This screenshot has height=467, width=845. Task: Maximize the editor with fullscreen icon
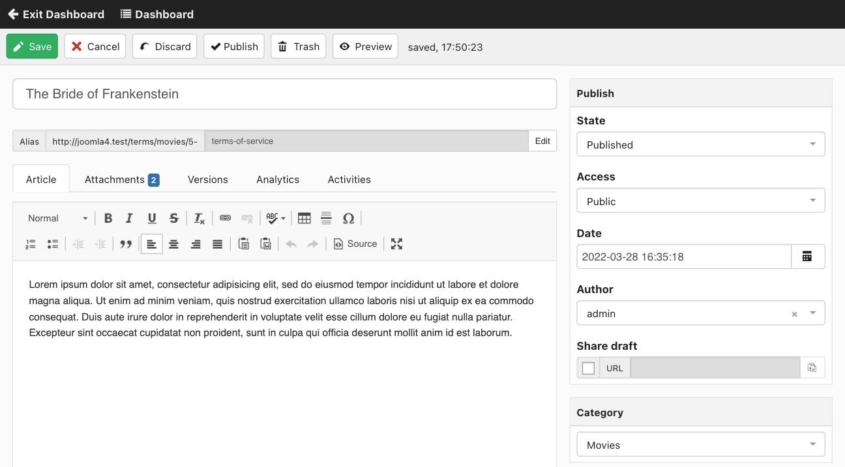[x=396, y=244]
